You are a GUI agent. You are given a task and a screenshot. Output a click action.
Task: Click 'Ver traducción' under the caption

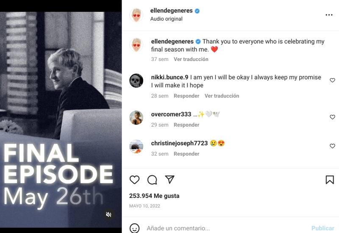click(x=191, y=59)
